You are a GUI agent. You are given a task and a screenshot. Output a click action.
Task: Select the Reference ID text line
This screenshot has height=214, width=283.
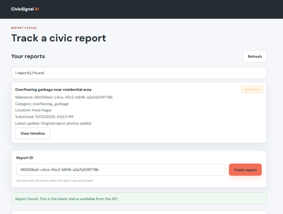coord(64,97)
